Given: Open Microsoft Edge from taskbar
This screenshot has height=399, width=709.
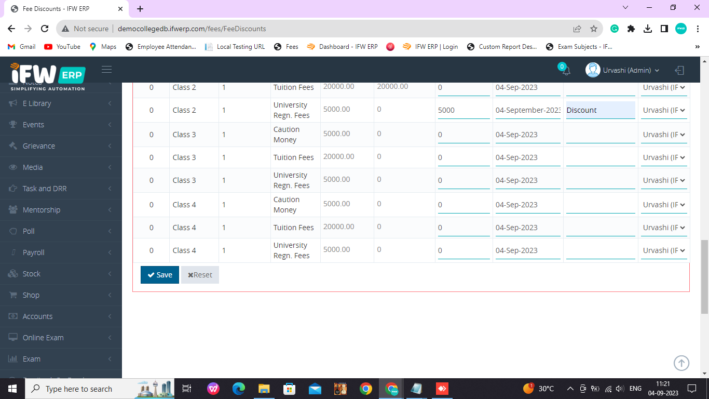Looking at the screenshot, I should (x=239, y=389).
